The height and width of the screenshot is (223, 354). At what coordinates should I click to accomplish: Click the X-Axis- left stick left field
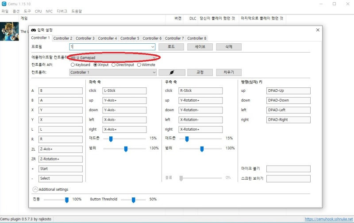[124, 120]
